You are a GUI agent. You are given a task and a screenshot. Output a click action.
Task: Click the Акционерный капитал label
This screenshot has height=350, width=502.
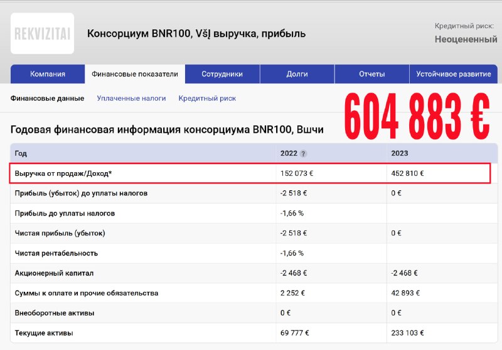(x=54, y=273)
